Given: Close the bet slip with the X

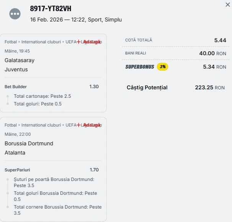Looking at the screenshot, I should 228,5.
